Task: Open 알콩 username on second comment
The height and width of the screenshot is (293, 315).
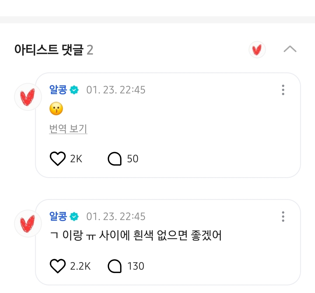Action: pyautogui.click(x=58, y=216)
